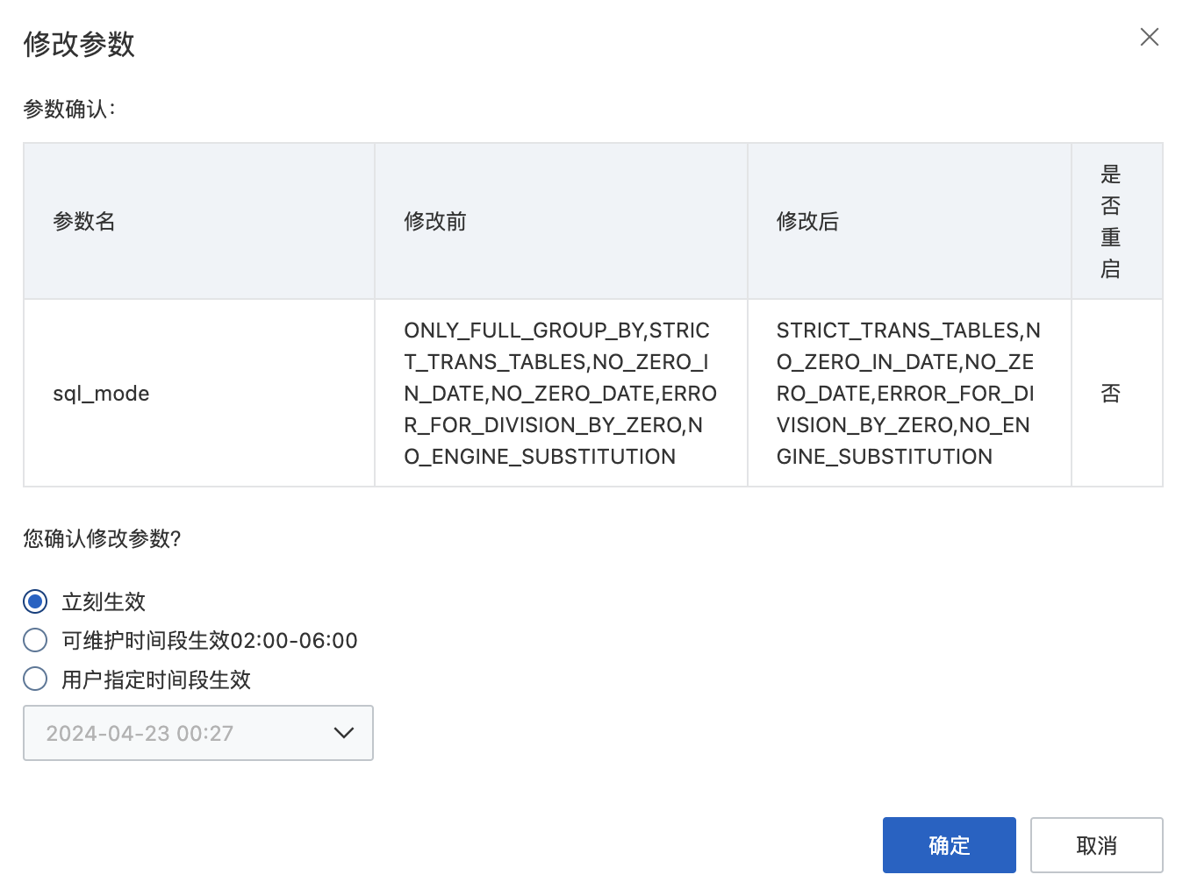This screenshot has width=1190, height=896.
Task: Select the 立刻生效 radio button
Action: [35, 601]
